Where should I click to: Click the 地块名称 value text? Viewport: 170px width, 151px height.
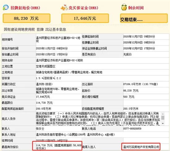(x=59, y=60)
